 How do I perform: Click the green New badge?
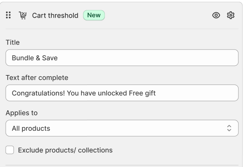coord(94,15)
